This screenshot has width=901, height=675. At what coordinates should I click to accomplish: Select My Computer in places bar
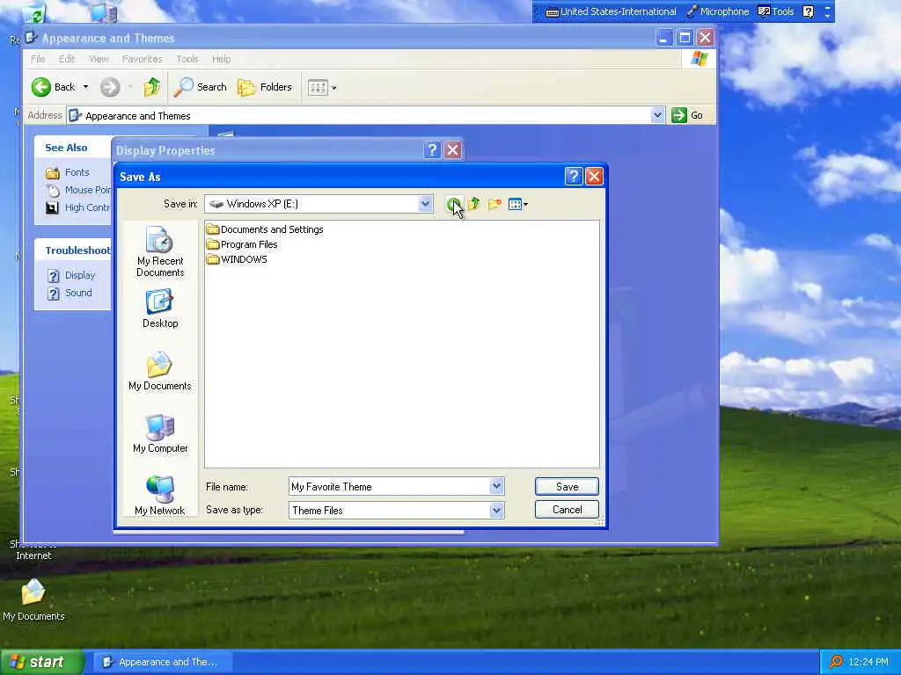160,434
